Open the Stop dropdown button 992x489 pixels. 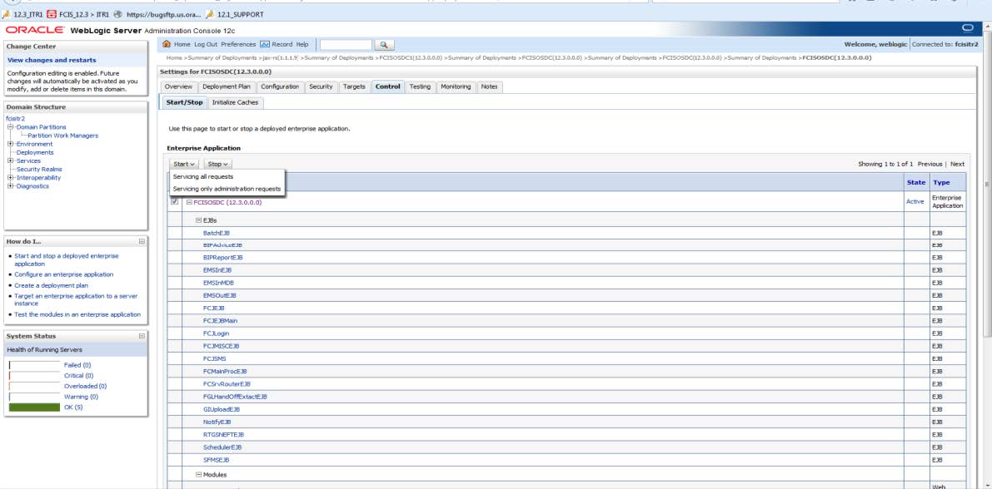click(x=217, y=164)
